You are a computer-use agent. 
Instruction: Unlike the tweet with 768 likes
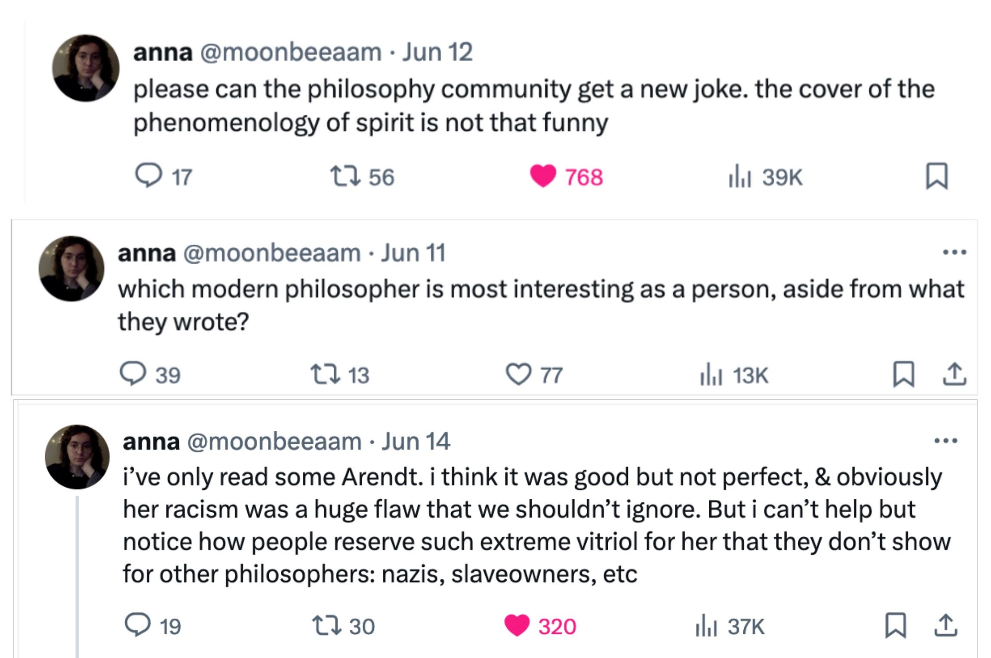tap(543, 176)
